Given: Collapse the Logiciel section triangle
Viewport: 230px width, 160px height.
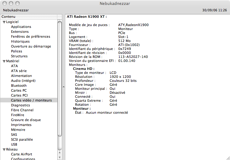Looking at the screenshot, I should (4, 22).
